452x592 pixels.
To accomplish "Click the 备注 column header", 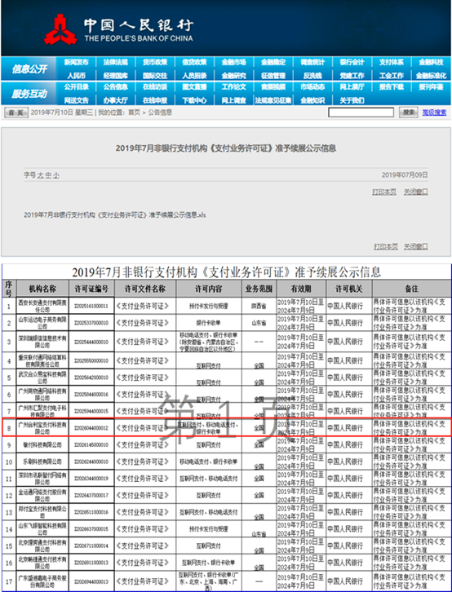I will pos(411,289).
